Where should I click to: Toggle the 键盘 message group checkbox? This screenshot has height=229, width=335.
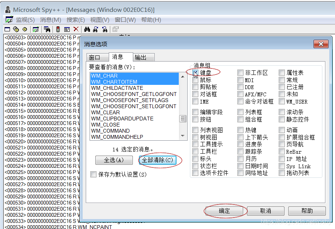195,73
